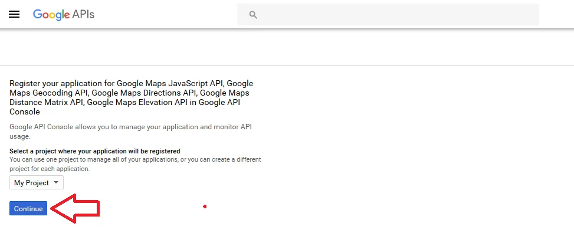This screenshot has height=236, width=574.
Task: Focus the top search input field
Action: point(388,14)
